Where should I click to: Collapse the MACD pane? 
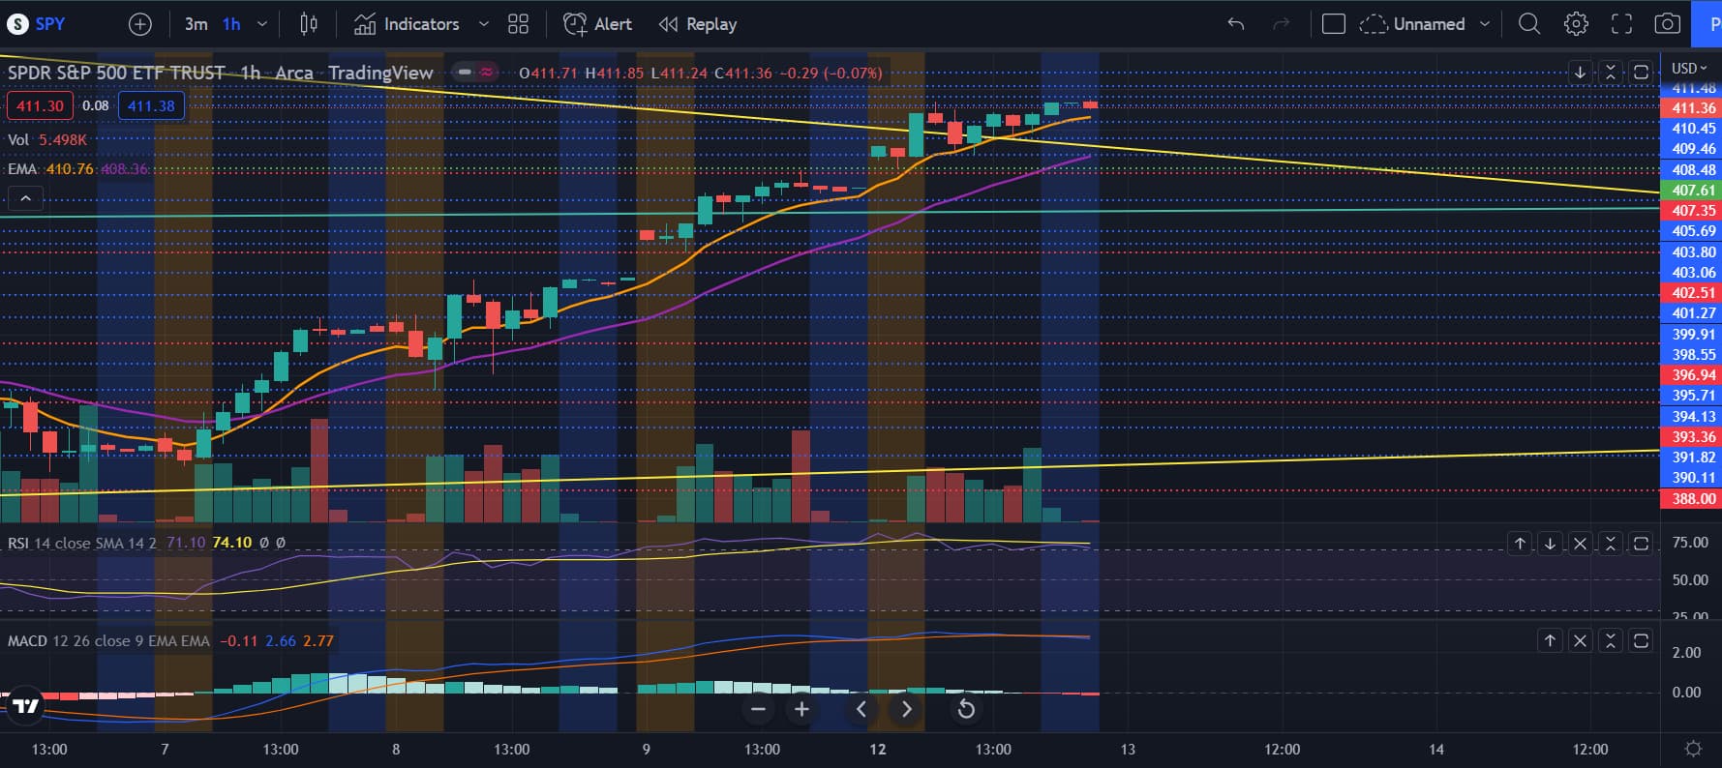pyautogui.click(x=1611, y=640)
